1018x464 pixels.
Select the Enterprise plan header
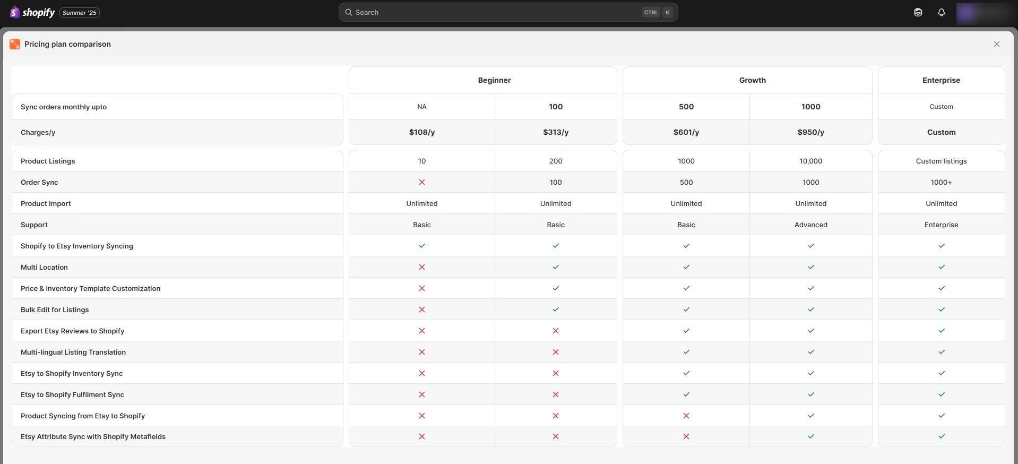(x=941, y=80)
